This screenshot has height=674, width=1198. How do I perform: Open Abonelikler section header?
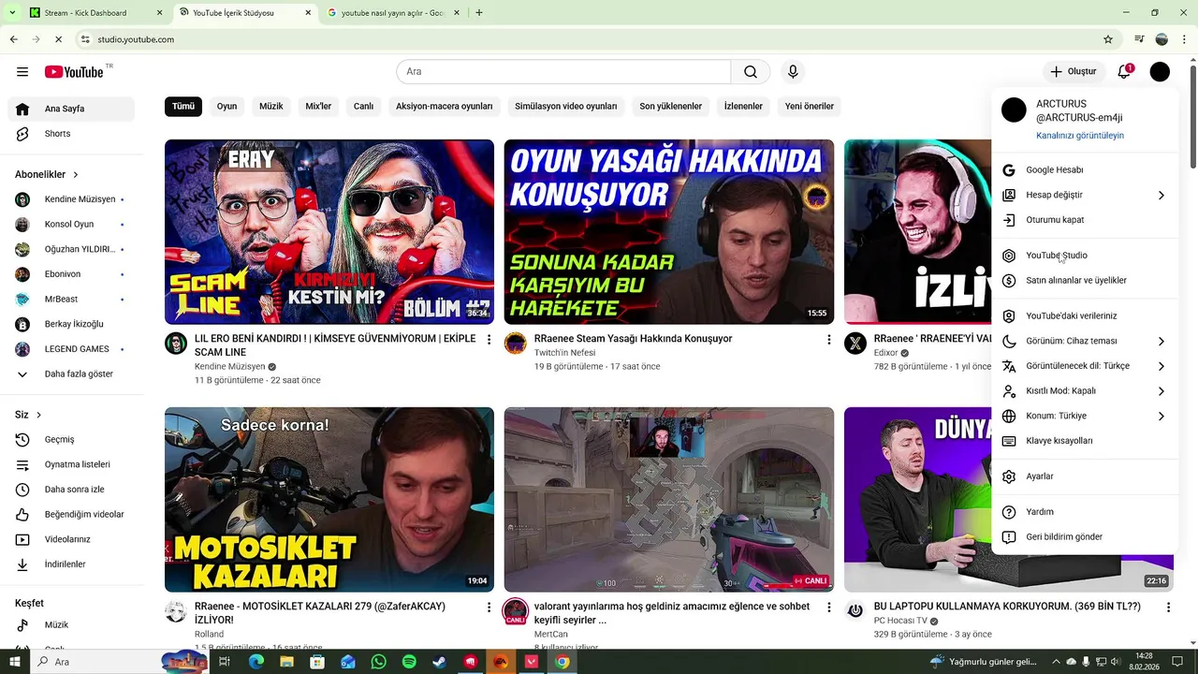[x=47, y=175]
